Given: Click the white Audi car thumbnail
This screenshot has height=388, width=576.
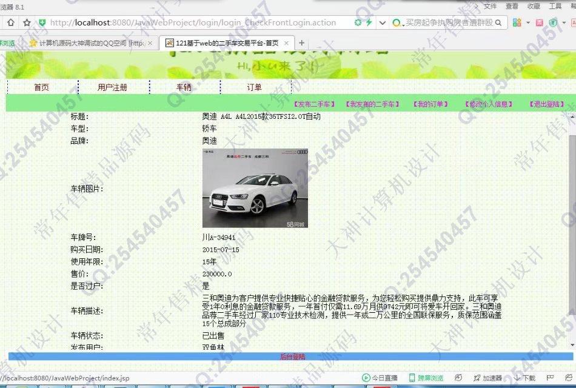Looking at the screenshot, I should coord(255,188).
